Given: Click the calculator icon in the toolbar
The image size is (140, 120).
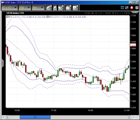Looking at the screenshot, I should (137, 8).
